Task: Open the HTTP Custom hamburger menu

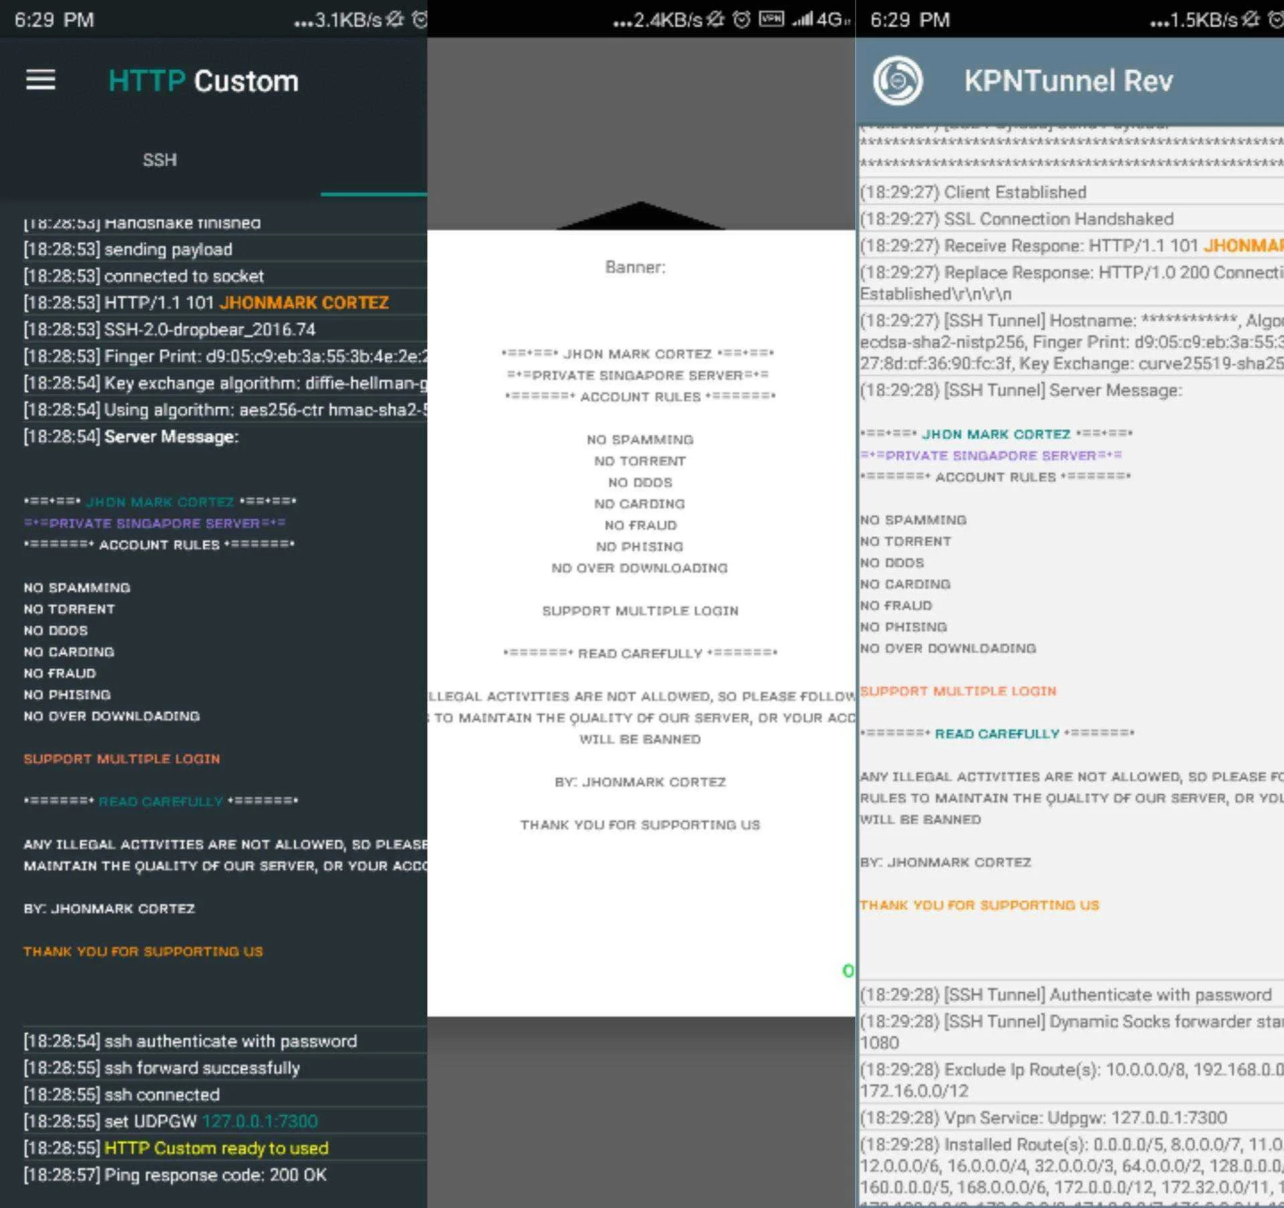Action: click(41, 80)
